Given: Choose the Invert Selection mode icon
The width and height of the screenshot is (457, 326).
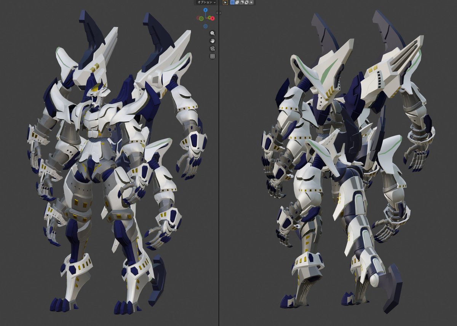Looking at the screenshot, I should [x=247, y=2].
